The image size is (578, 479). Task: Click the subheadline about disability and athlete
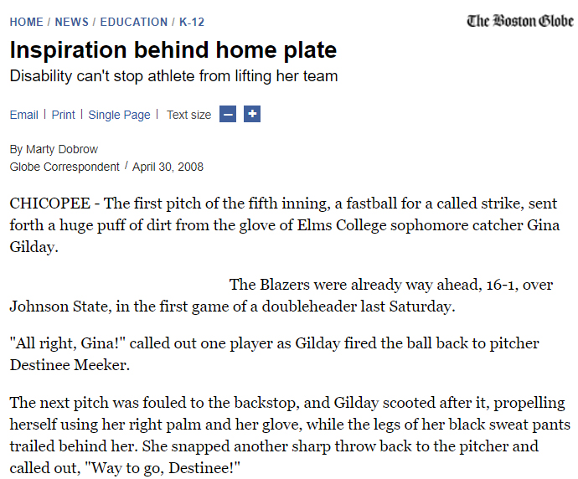point(173,76)
